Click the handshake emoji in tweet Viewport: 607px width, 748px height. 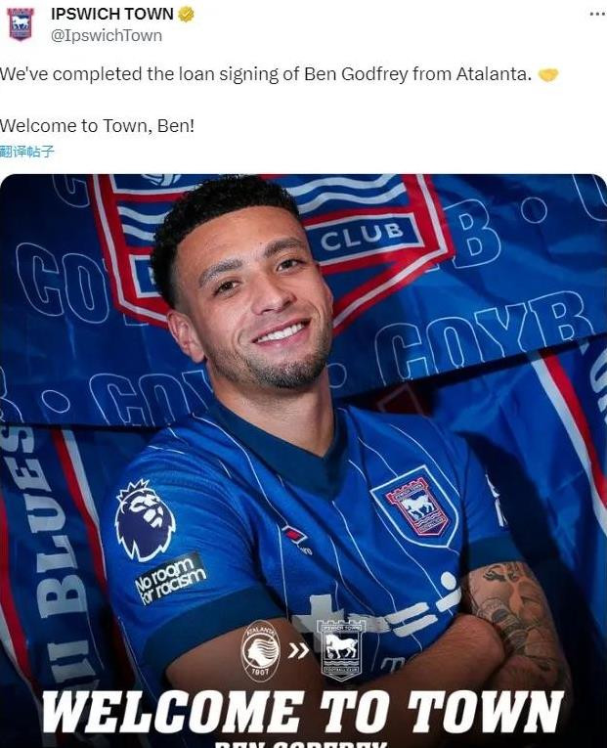coord(548,74)
